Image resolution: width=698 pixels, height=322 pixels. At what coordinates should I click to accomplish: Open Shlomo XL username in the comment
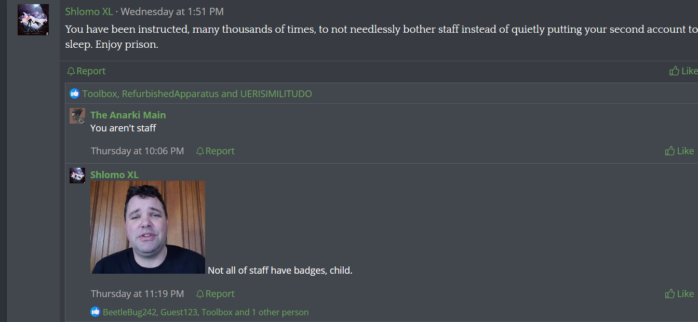[x=115, y=175]
